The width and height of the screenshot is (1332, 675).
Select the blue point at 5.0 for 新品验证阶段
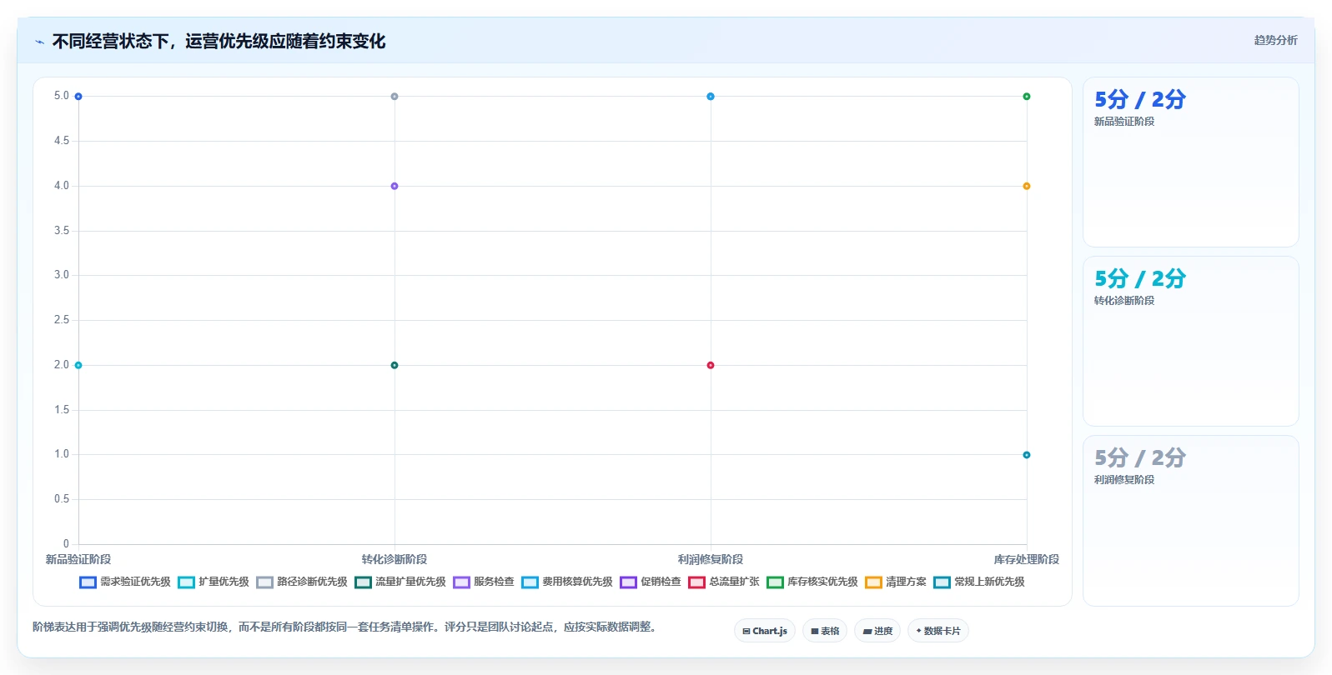[x=78, y=97]
